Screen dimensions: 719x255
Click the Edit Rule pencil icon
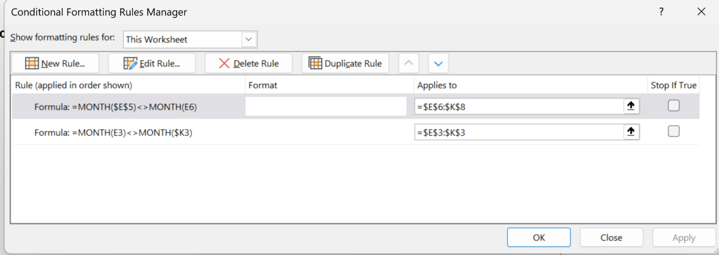[x=130, y=63]
